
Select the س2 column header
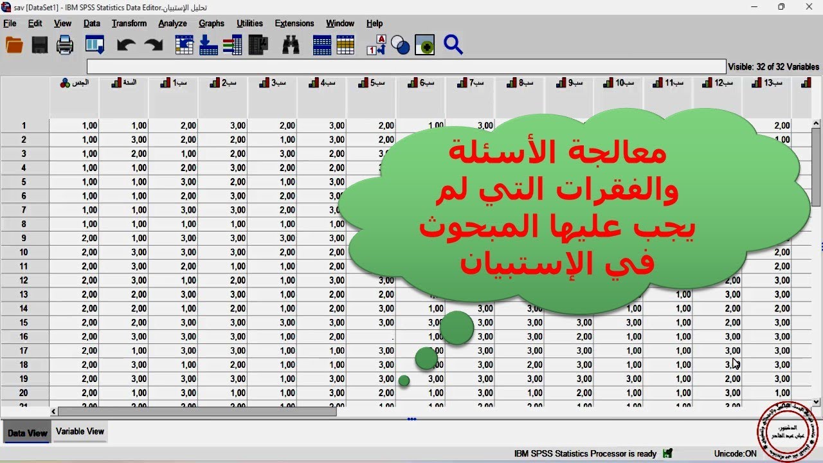click(223, 97)
